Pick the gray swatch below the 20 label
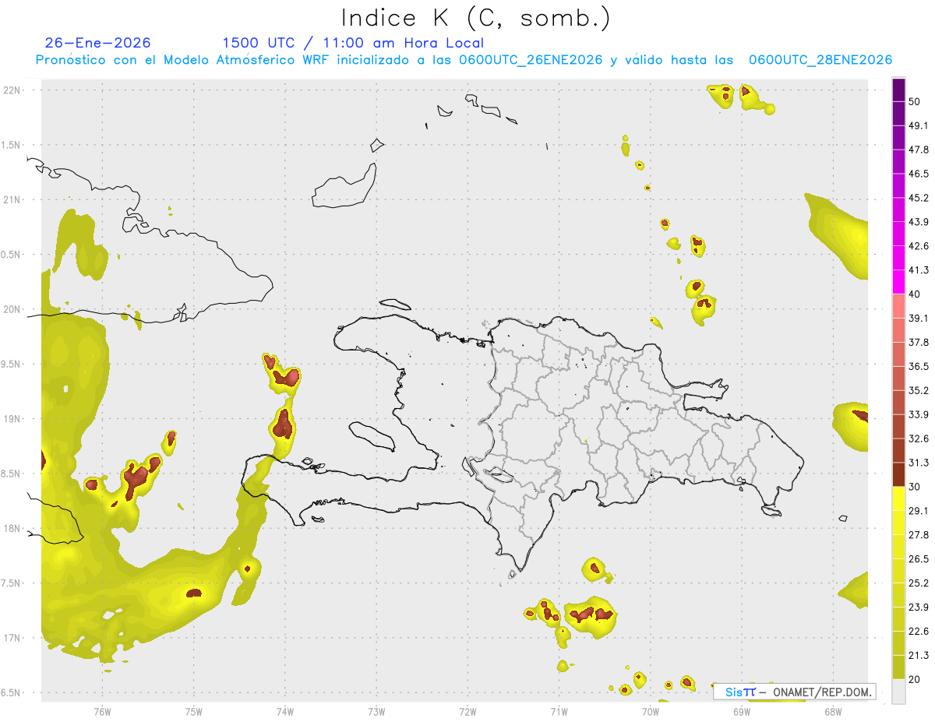Screen dimensions: 935x722 [x=899, y=692]
